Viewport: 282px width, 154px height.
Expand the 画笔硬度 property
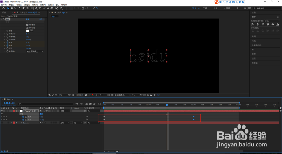tap(5, 37)
